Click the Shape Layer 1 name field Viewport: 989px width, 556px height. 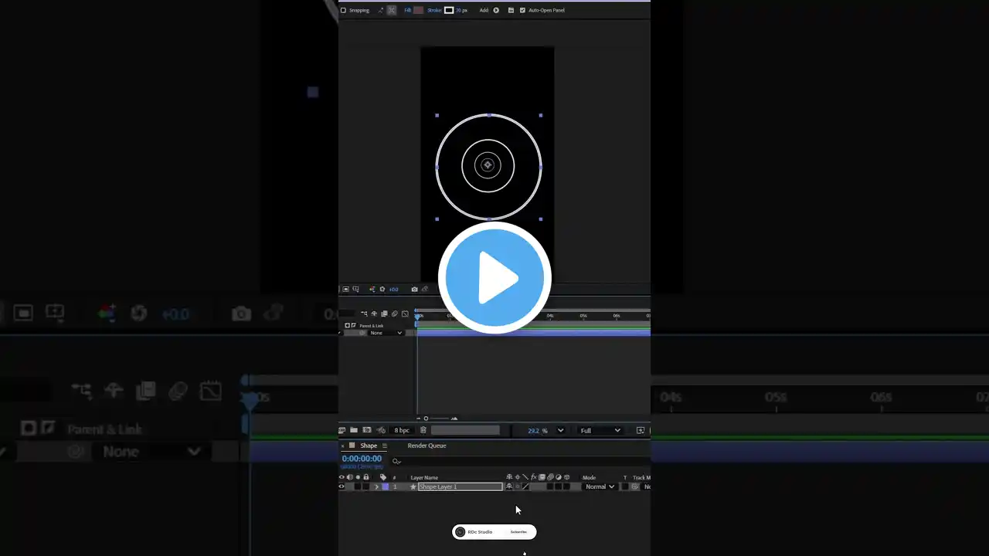tap(461, 486)
